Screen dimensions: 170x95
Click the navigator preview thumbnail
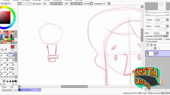coord(162,6)
